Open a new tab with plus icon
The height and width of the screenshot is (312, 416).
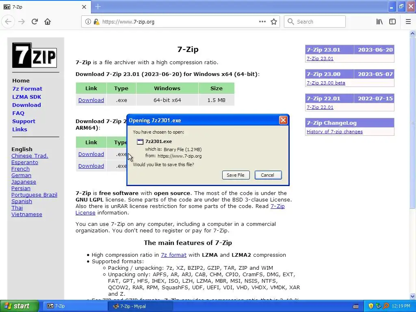point(98,6)
